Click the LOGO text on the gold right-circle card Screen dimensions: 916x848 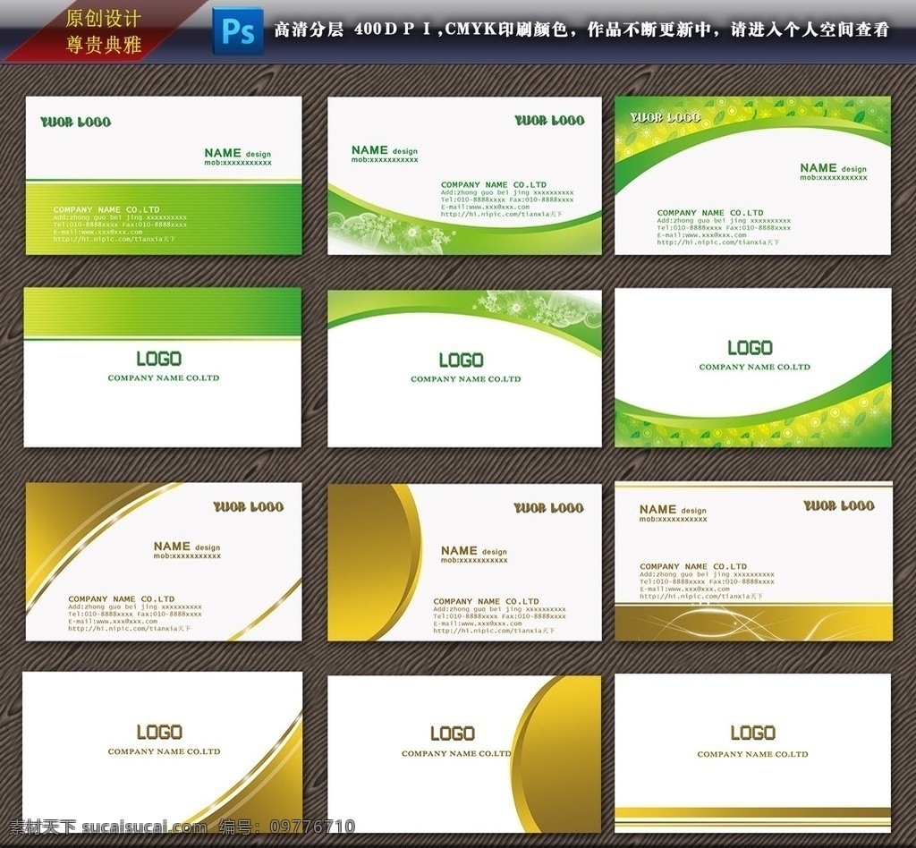point(453,734)
